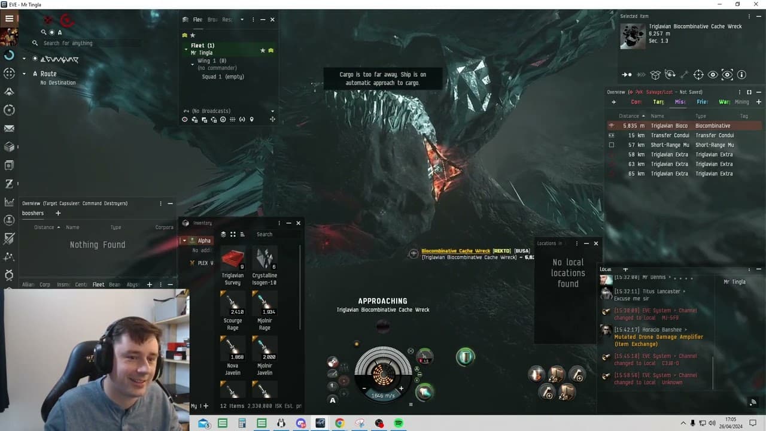This screenshot has height=431, width=766.
Task: Click the Neocom market chart icon
Action: pos(9,202)
